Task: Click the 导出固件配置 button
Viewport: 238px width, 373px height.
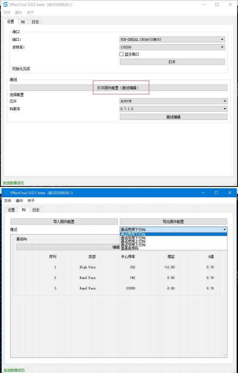Action: [174, 222]
